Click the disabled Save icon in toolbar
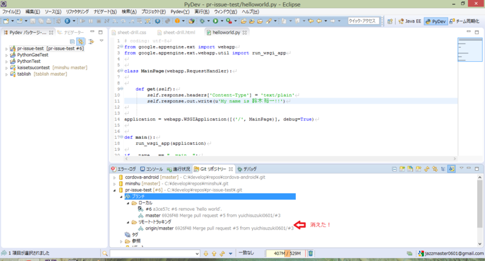The width and height of the screenshot is (485, 261). (x=33, y=21)
